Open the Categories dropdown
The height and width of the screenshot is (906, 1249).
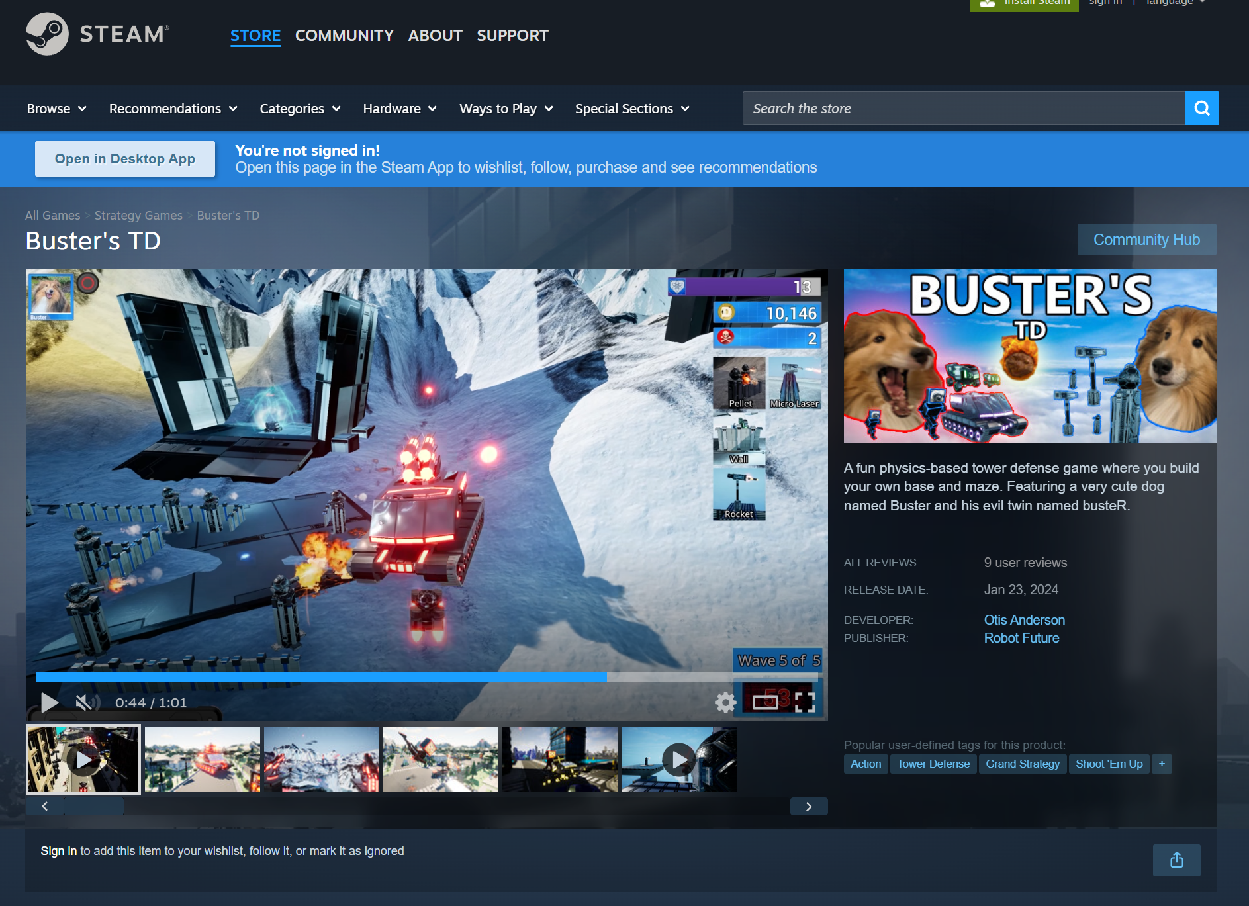point(301,109)
